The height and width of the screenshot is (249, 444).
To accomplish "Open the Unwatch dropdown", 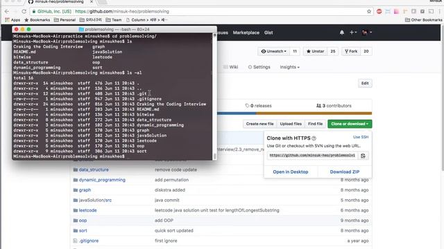I will click(x=273, y=51).
